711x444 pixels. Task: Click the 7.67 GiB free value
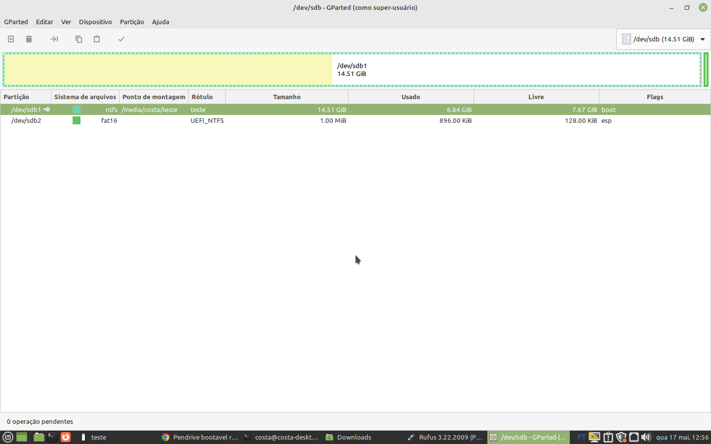[585, 110]
